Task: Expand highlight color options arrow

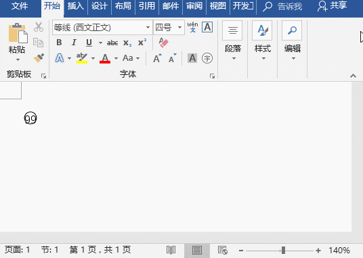Action: (x=93, y=58)
